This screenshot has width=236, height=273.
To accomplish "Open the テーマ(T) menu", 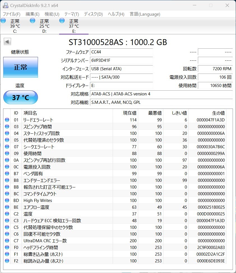I will [x=72, y=14].
